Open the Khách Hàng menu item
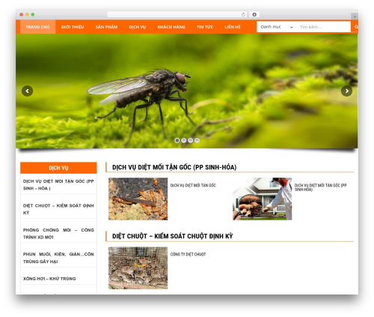The image size is (374, 317). (171, 27)
